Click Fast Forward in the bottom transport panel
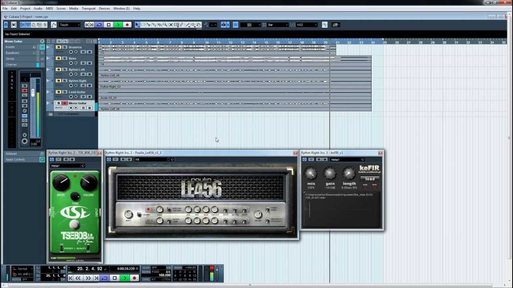 point(88,278)
